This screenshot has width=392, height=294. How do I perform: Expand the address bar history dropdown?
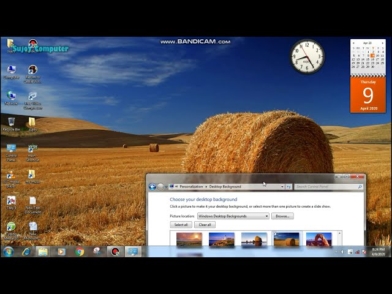[282, 187]
